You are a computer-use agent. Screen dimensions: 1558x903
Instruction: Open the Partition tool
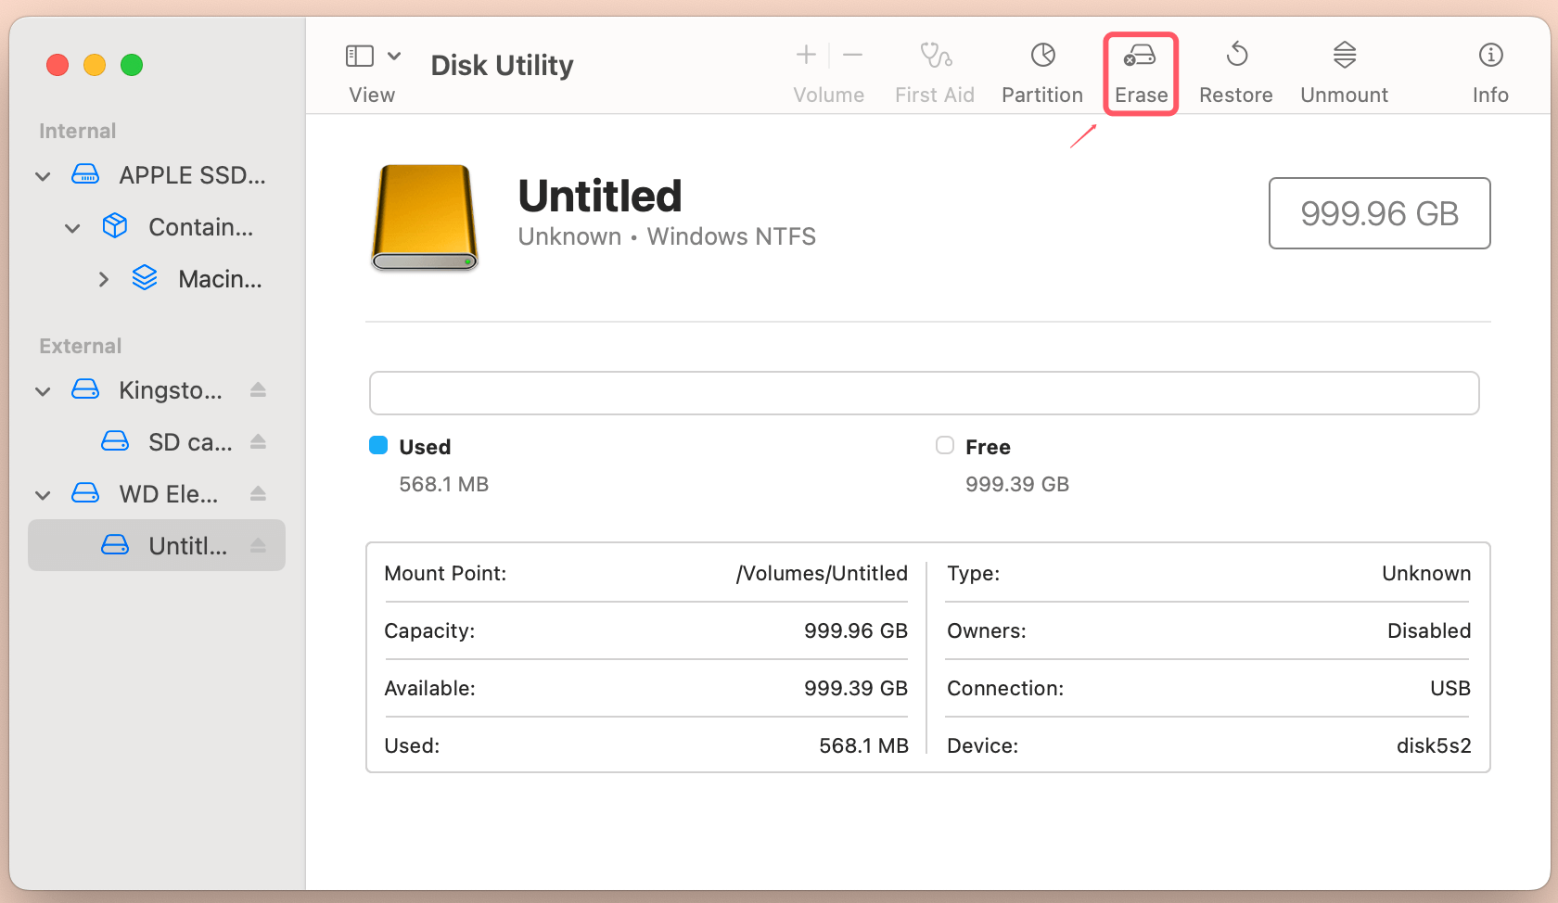point(1042,70)
